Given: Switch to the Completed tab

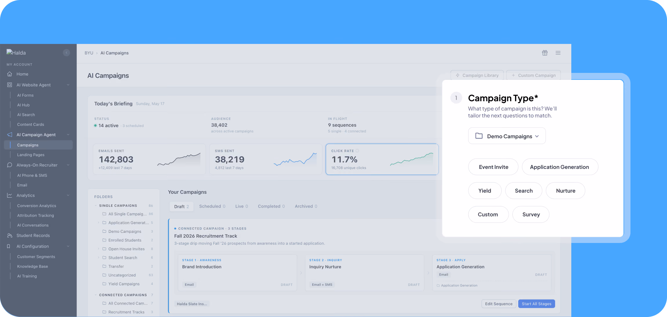Looking at the screenshot, I should [271, 206].
